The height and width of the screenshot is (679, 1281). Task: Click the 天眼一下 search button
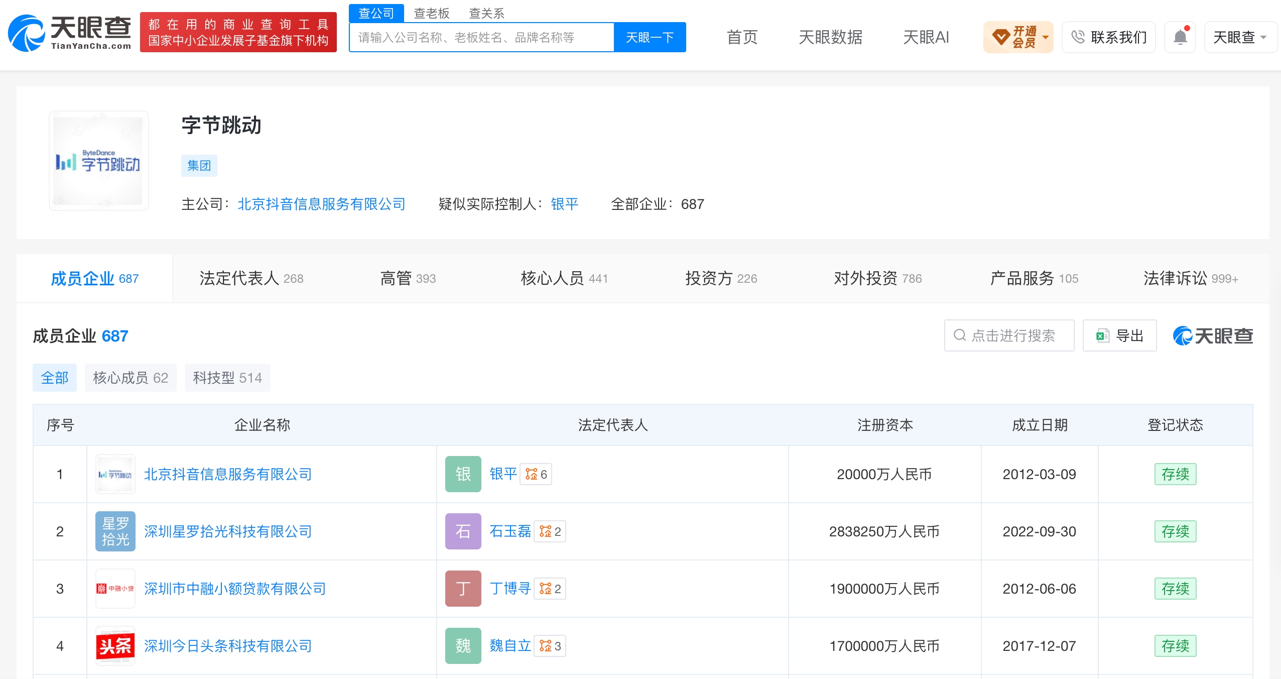650,37
